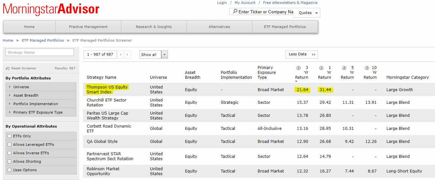435x180 pixels.
Task: Expand the Universe filter
Action: (41, 87)
